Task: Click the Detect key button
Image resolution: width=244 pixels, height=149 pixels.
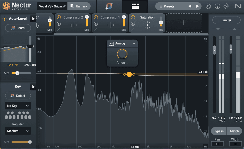Action: coord(18,96)
